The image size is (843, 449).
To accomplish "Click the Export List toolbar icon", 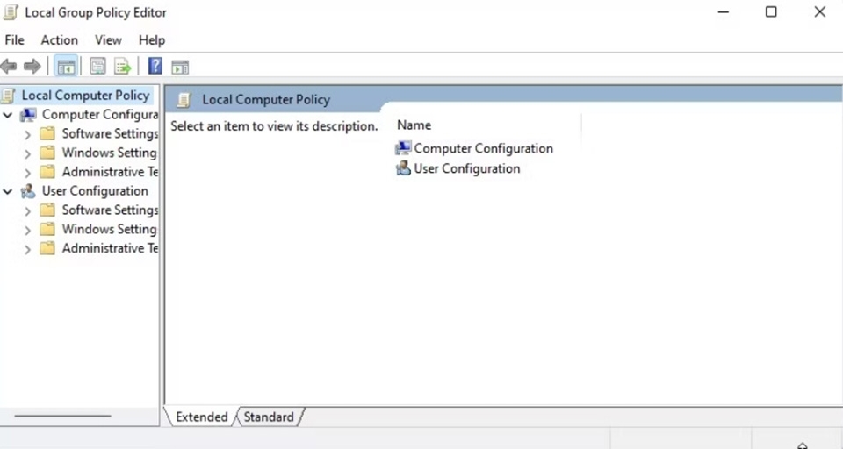I will tap(123, 67).
